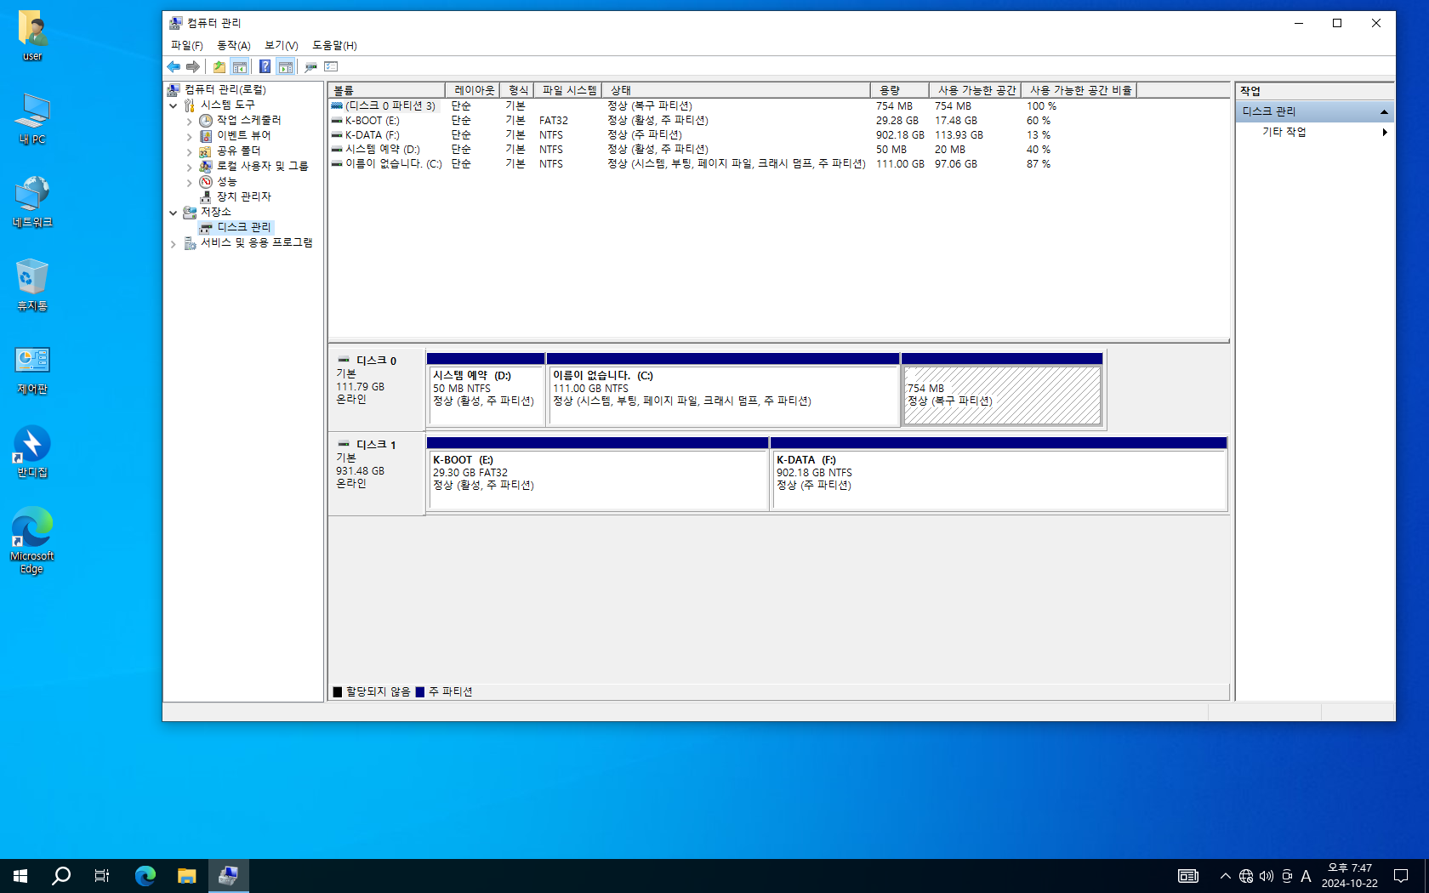
Task: Sort by 사용 가능한 공간 비율 header
Action: coord(1079,90)
